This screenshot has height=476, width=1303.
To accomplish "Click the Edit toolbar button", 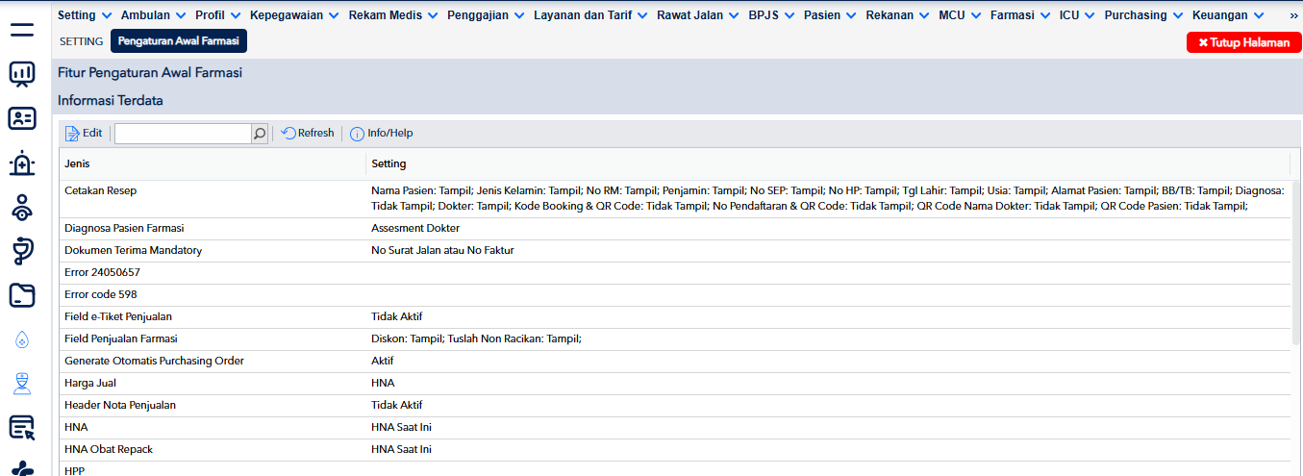I will (x=84, y=134).
